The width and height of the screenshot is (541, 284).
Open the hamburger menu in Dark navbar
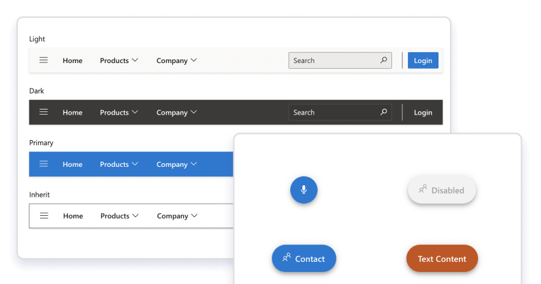pos(44,112)
